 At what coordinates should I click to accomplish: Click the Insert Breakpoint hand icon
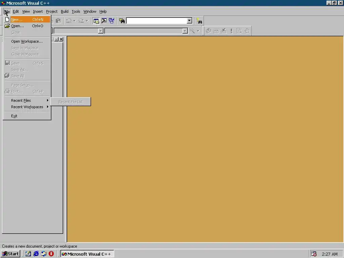pos(247,31)
